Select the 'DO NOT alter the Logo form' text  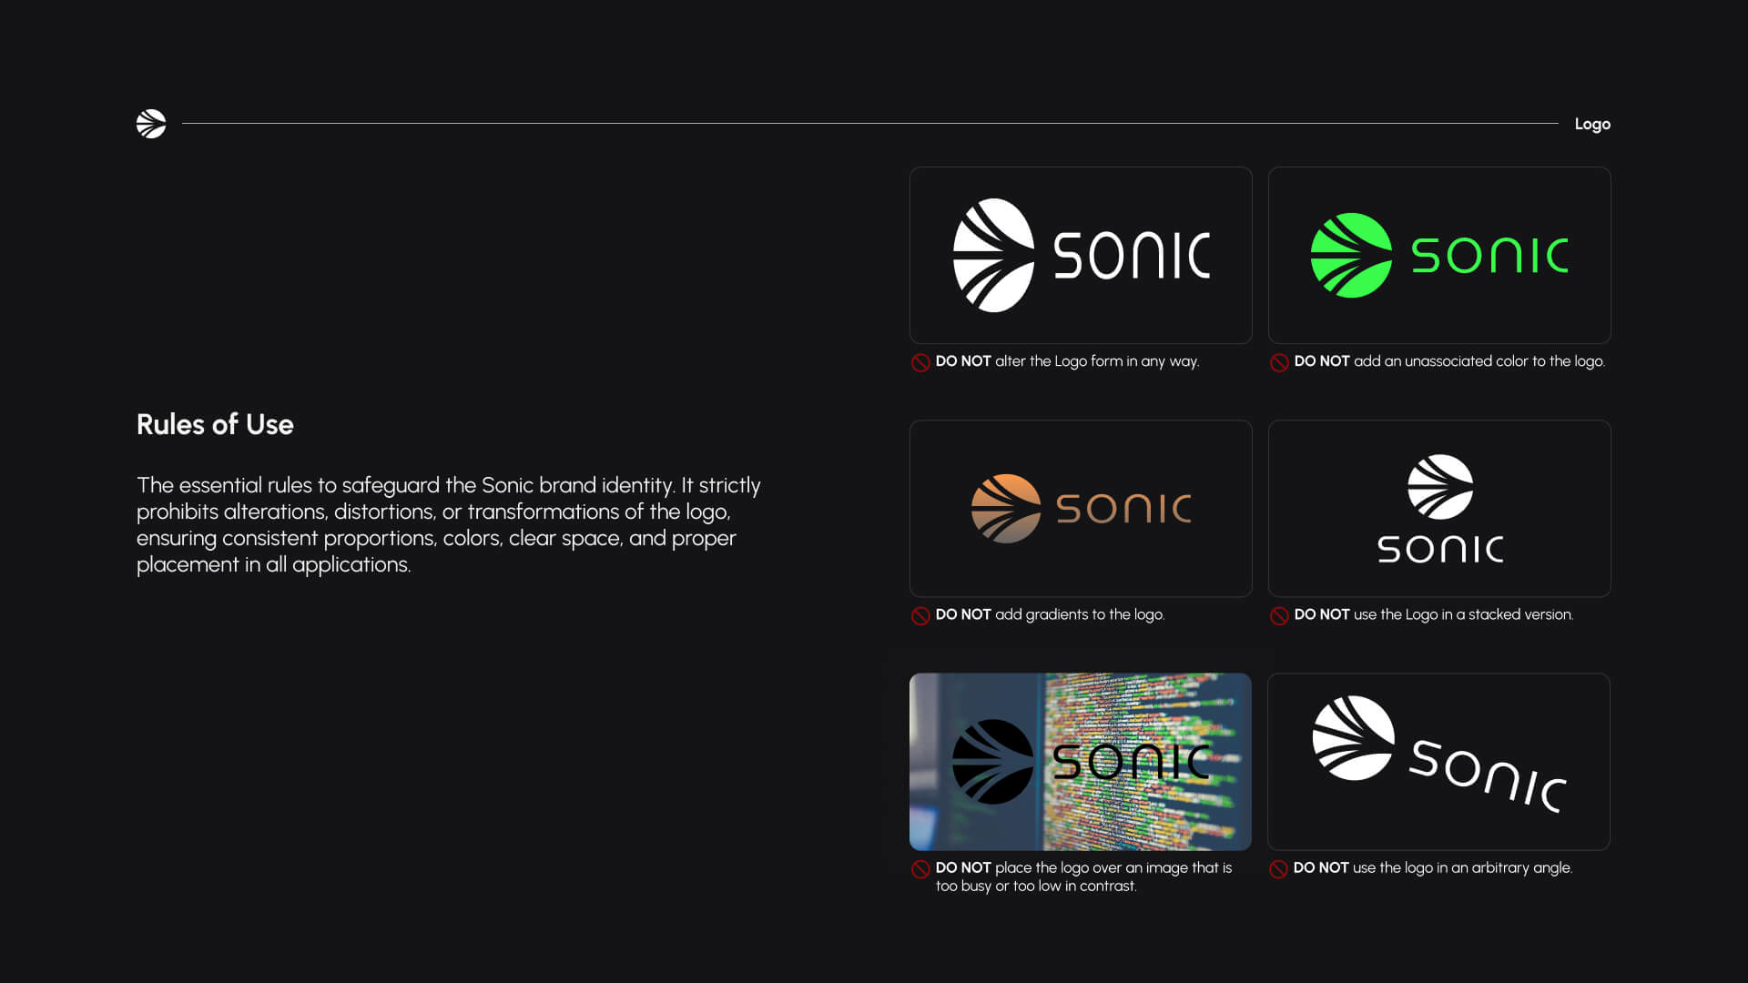[1065, 361]
